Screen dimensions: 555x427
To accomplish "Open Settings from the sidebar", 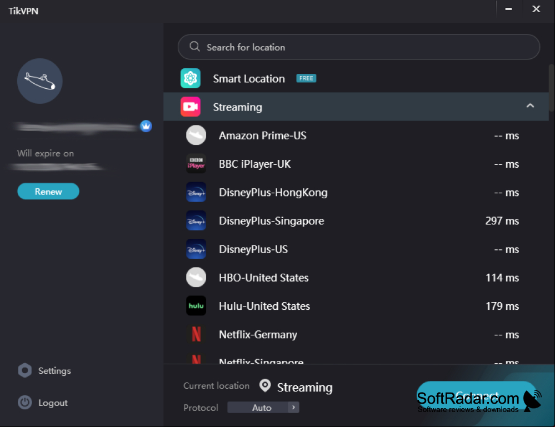I will [x=44, y=370].
